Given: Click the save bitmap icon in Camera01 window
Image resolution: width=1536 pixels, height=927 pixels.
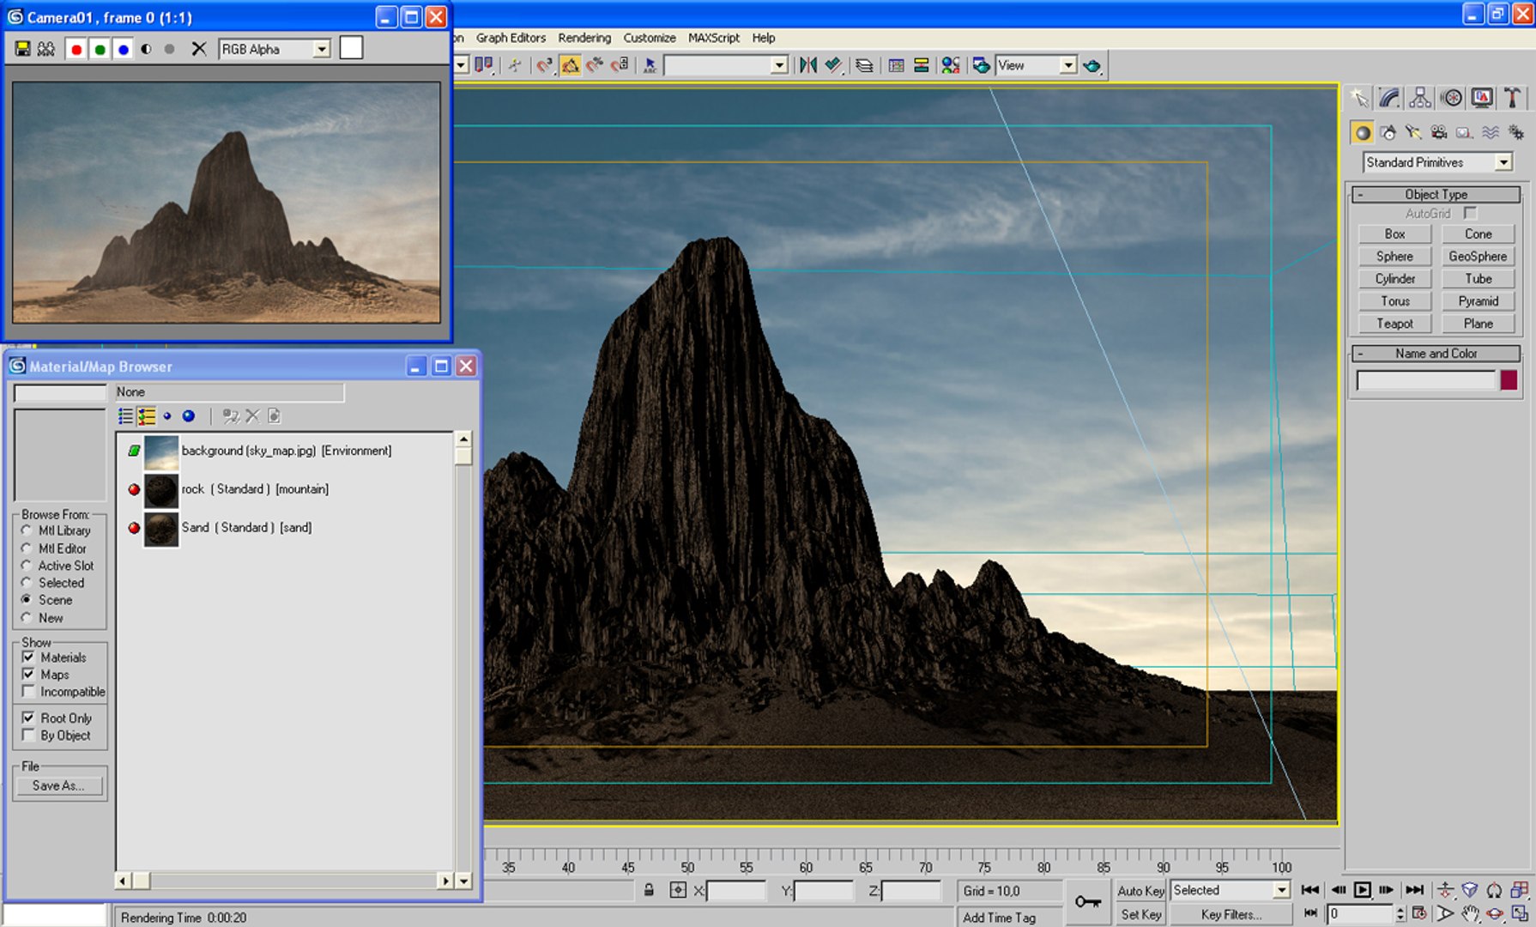Looking at the screenshot, I should 22,49.
